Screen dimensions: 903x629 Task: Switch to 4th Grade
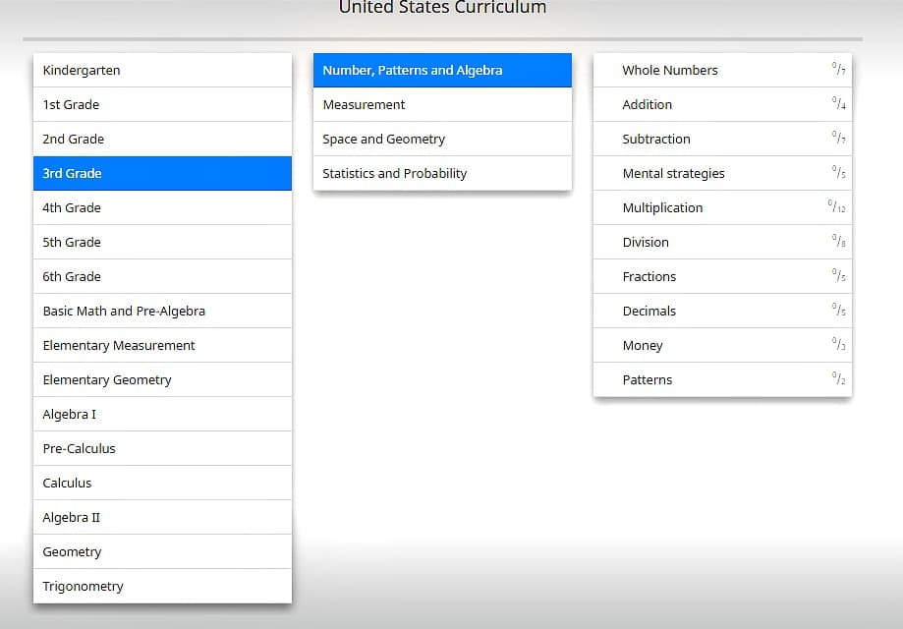(x=162, y=208)
